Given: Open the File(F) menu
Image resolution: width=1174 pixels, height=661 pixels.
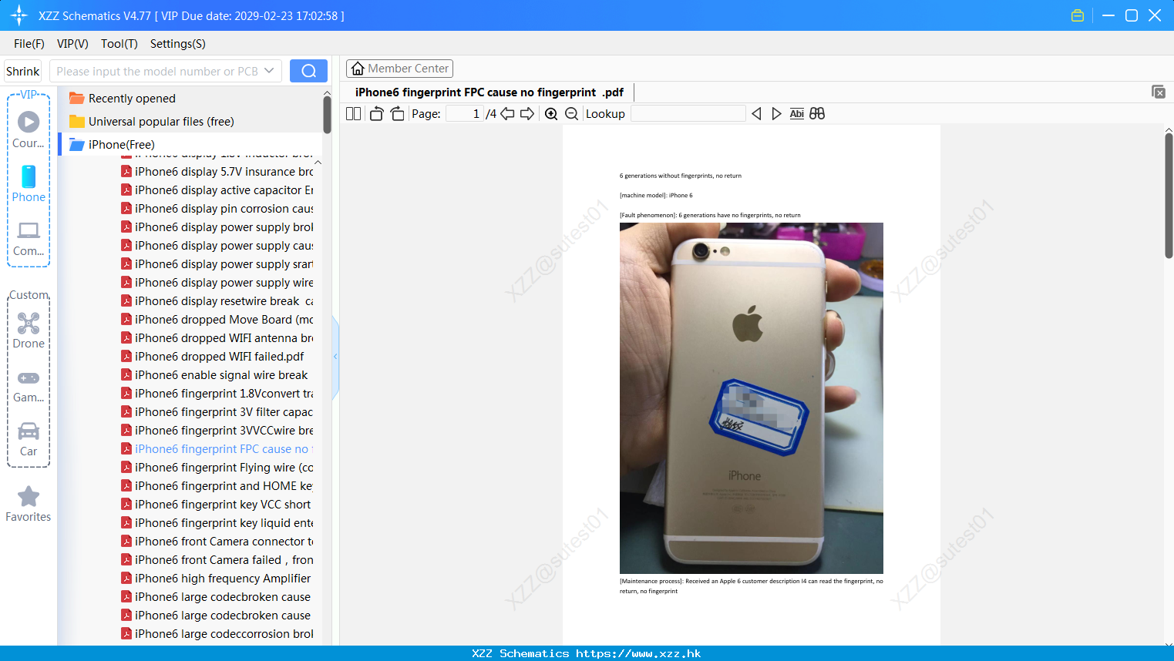Looking at the screenshot, I should coord(29,44).
